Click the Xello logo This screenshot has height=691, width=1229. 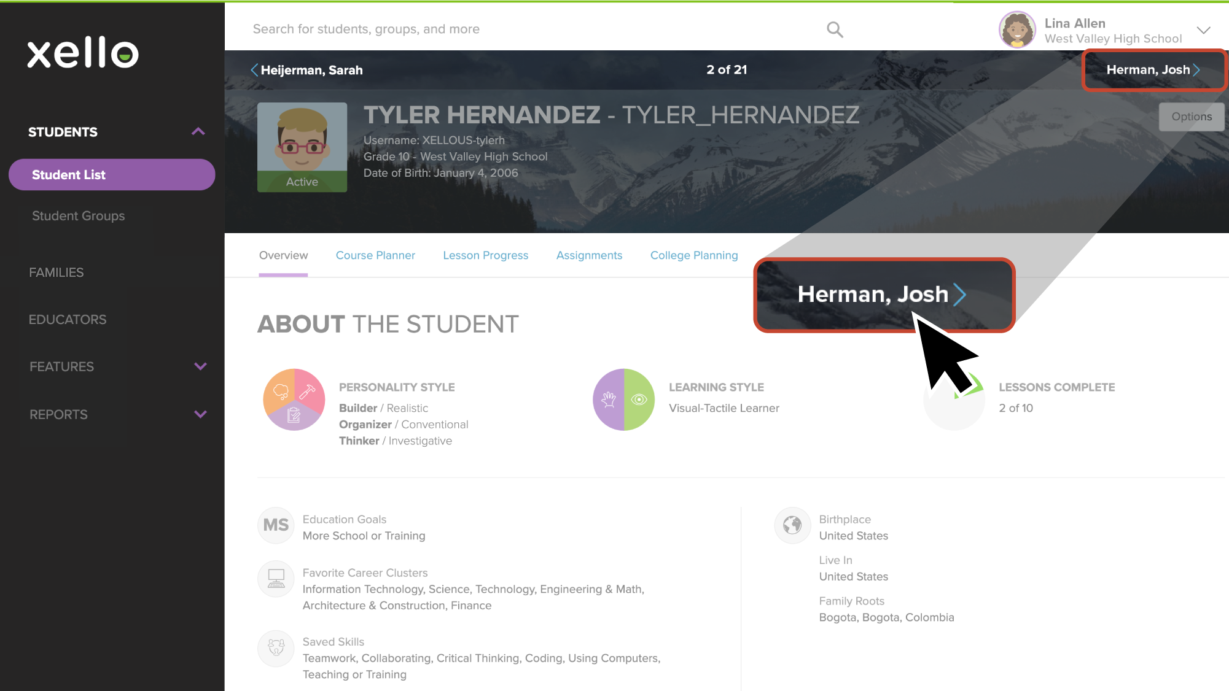[x=83, y=52]
